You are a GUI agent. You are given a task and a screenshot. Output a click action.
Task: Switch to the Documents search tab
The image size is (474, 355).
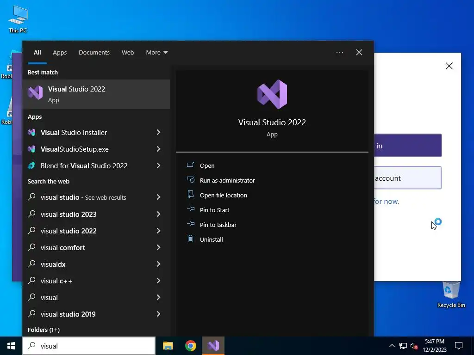(x=94, y=52)
